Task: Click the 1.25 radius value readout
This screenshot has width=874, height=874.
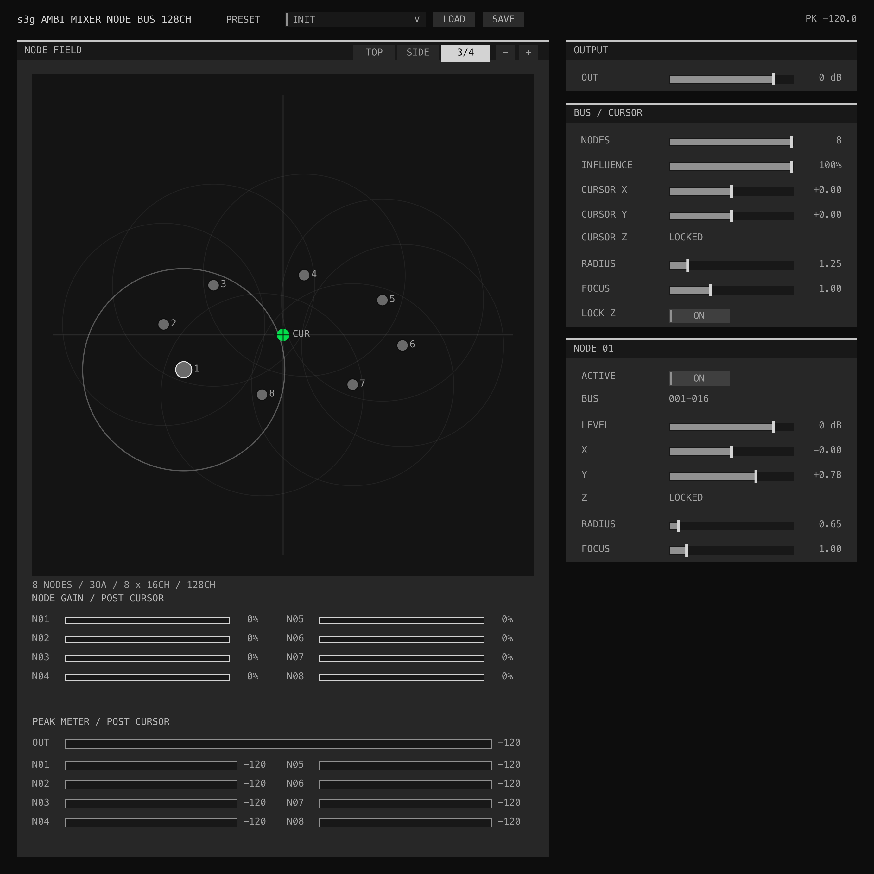Action: click(x=830, y=264)
